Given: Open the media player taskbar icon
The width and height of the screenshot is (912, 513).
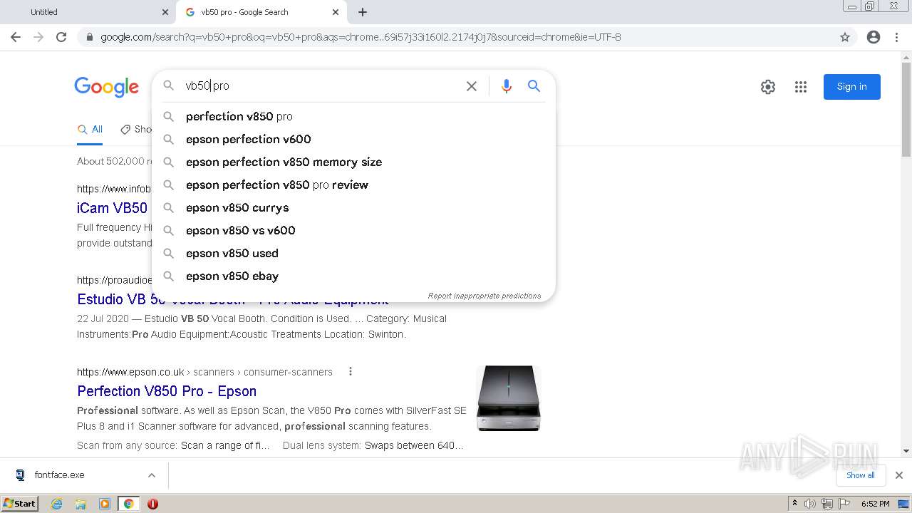Looking at the screenshot, I should tap(105, 504).
